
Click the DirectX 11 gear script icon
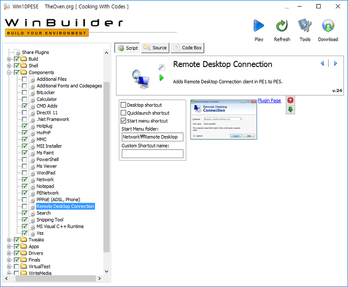click(x=33, y=113)
